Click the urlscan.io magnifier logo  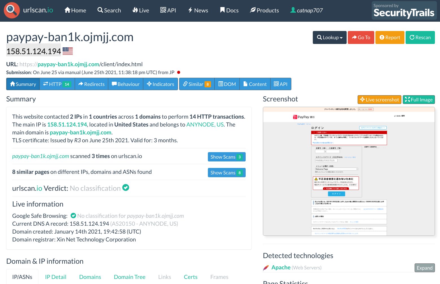click(12, 10)
